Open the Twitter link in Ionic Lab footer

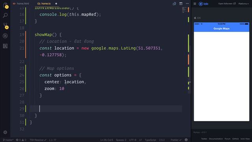[x=204, y=139]
